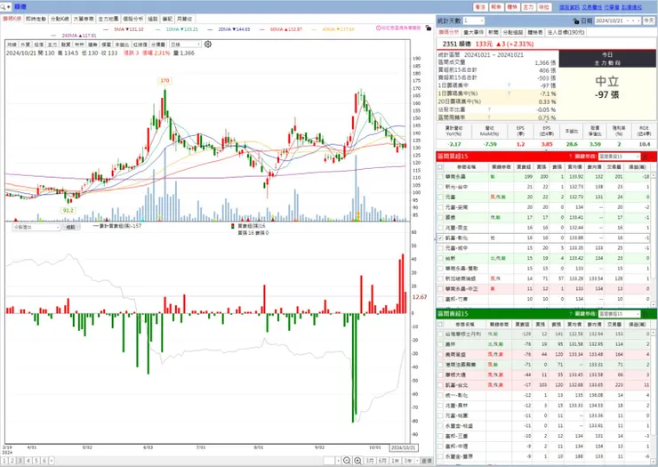Set chart range to 1年

coord(396,461)
